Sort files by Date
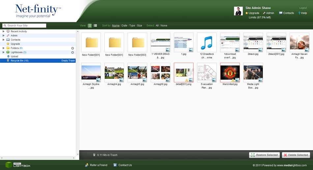Screen dimensions: 313x170 coord(124,26)
